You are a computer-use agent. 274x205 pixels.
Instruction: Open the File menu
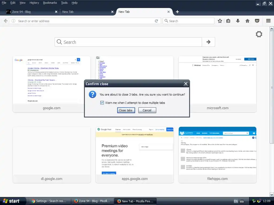pos(4,3)
